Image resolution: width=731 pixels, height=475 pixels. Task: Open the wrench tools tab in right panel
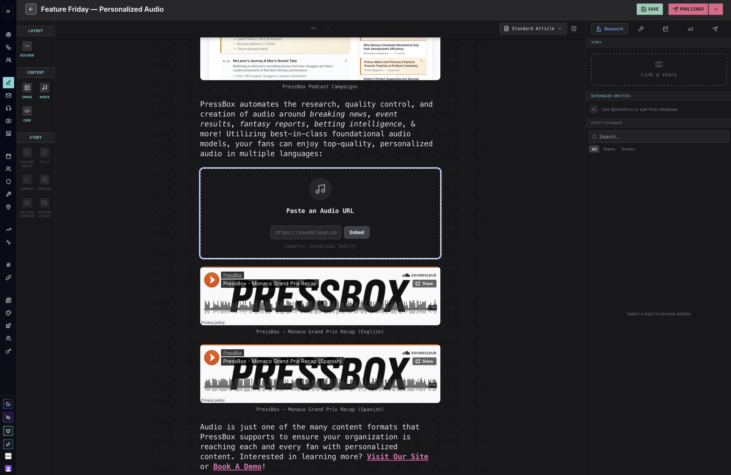[x=641, y=29]
